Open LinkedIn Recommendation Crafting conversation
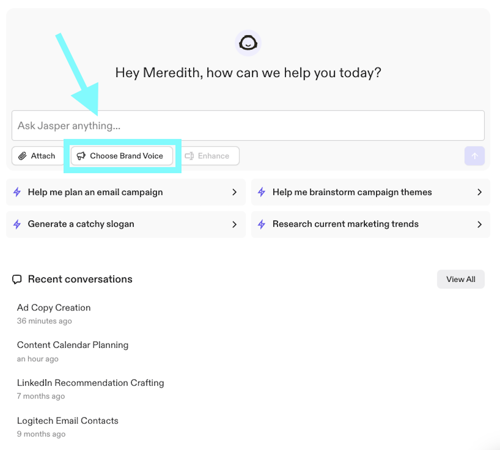Screen dimensions: 500x450 [x=90, y=383]
